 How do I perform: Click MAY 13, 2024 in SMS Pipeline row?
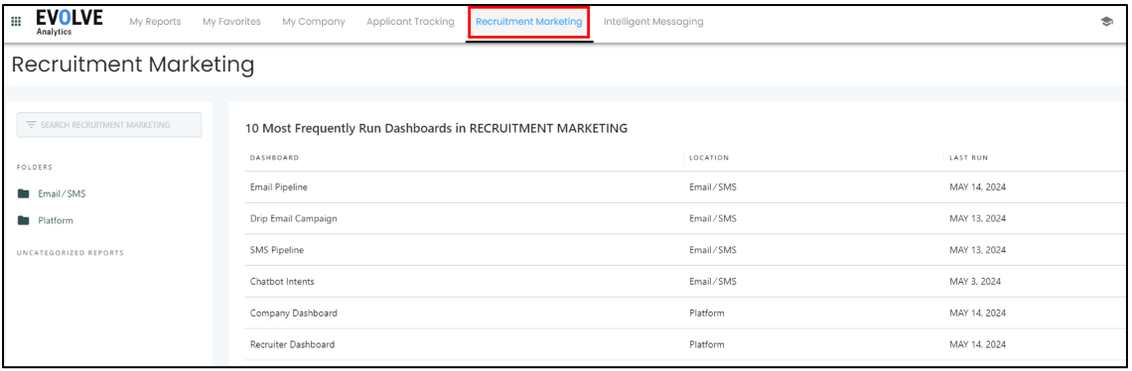point(977,250)
